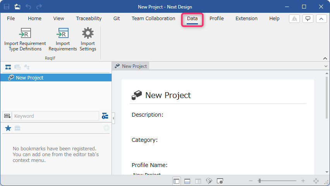Click the editor vertical scrollbar
Screen dimensions: 330x186
pyautogui.click(x=327, y=98)
